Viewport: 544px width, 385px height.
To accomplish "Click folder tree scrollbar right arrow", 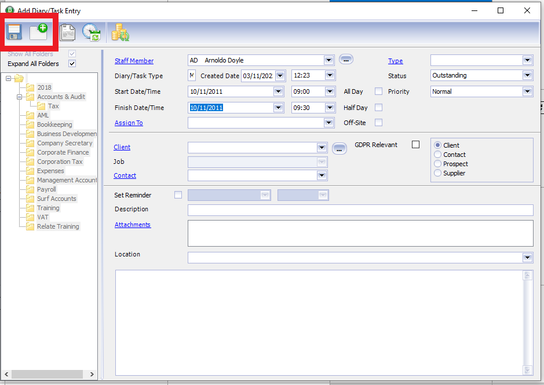I will [92, 374].
